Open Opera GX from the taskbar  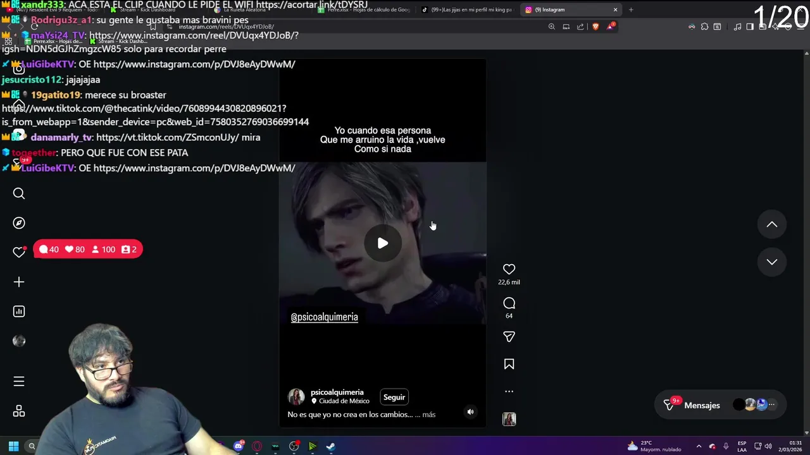coord(257,446)
